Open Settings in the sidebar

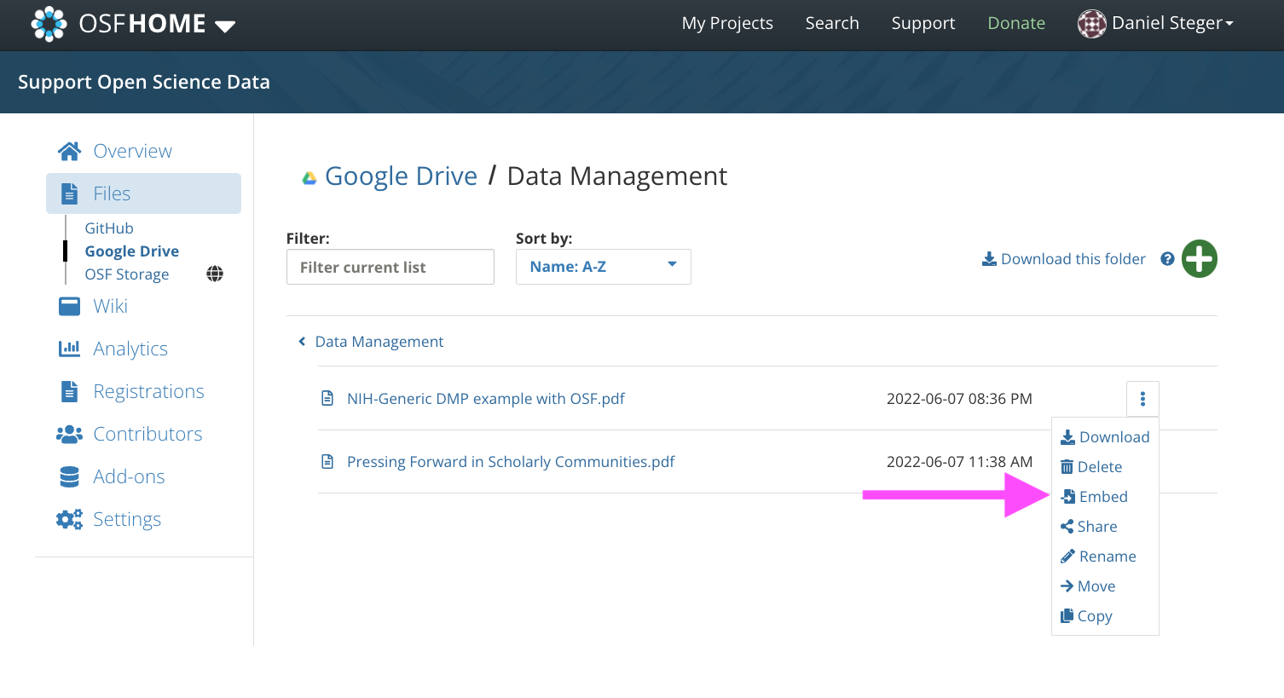127,519
